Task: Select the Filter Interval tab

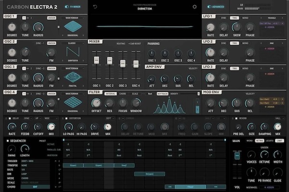Action: [111, 94]
